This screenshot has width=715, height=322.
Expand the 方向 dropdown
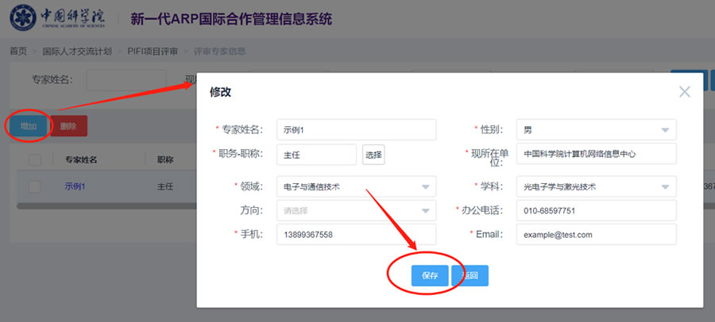pos(356,211)
